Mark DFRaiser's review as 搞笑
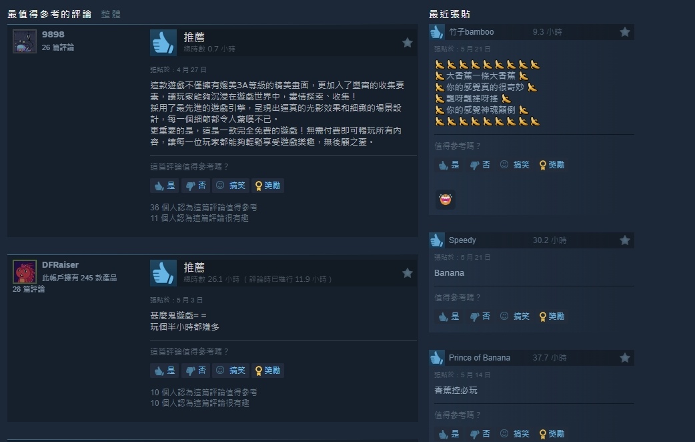Image resolution: width=695 pixels, height=442 pixels. pyautogui.click(x=231, y=371)
